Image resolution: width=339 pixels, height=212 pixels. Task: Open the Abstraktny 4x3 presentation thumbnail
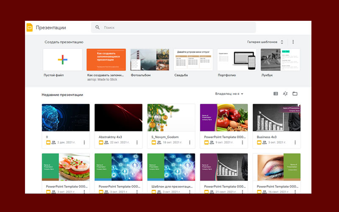click(119, 117)
